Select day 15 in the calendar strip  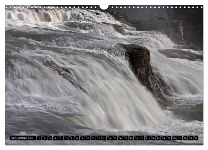click(x=115, y=138)
